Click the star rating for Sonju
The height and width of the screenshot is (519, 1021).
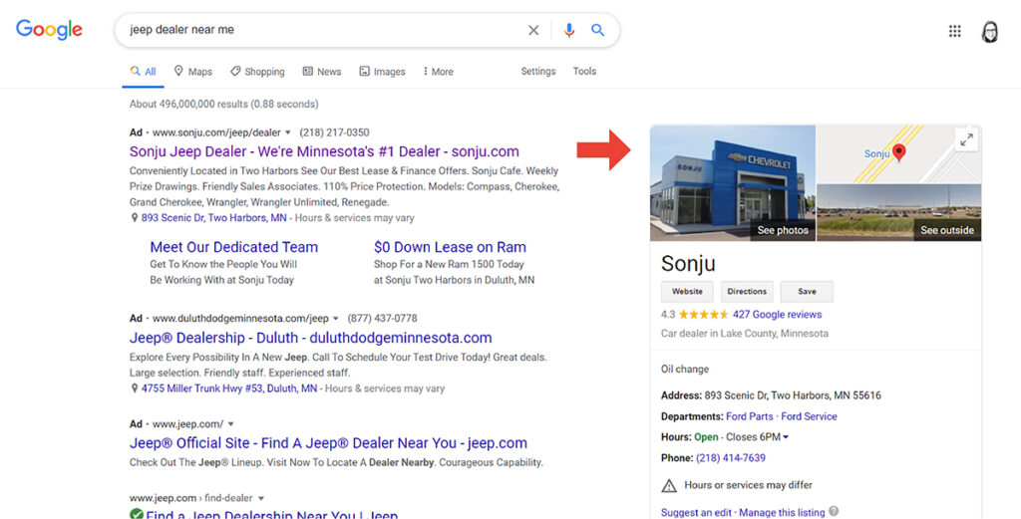[x=703, y=314]
